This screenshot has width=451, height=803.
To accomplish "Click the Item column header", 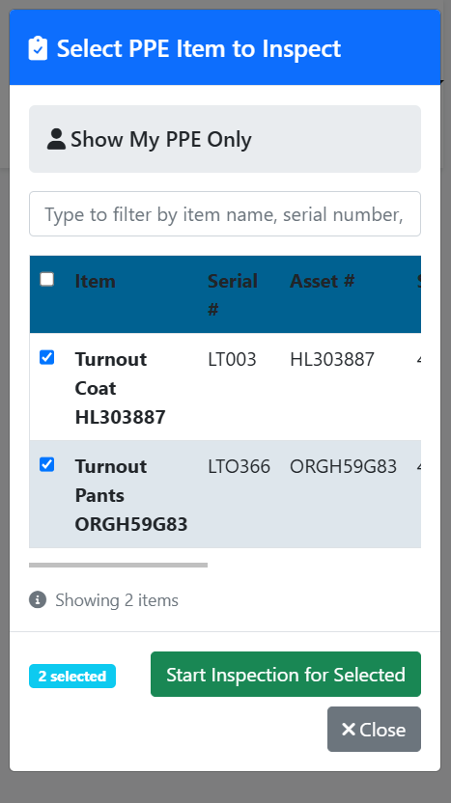I will 96,281.
